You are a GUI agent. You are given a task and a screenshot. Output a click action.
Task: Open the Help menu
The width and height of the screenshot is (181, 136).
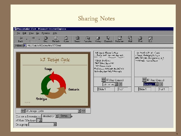pyautogui.click(x=55, y=33)
